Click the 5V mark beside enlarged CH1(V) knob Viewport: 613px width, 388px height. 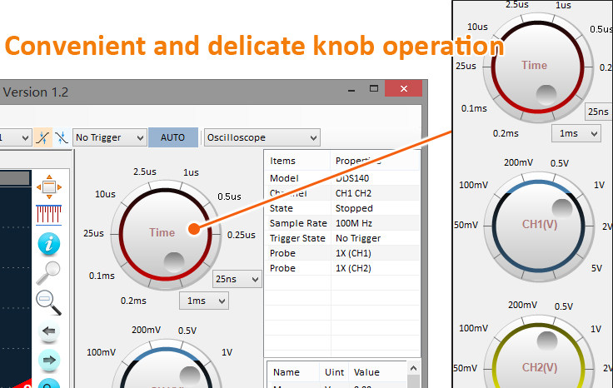596,268
